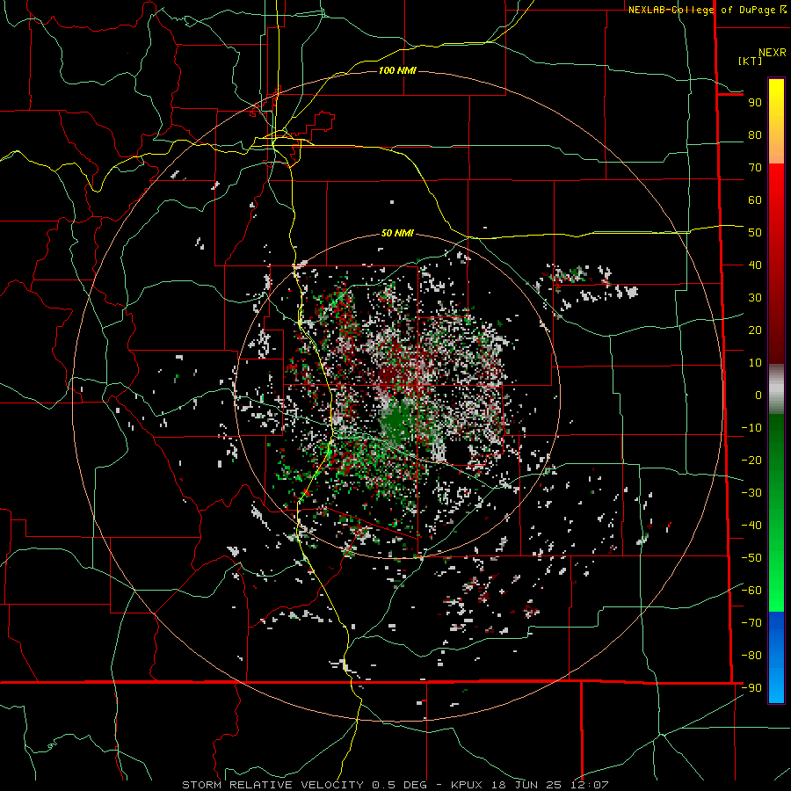Click the 90 value on velocity scale
Screen dimensions: 791x791
pyautogui.click(x=755, y=103)
